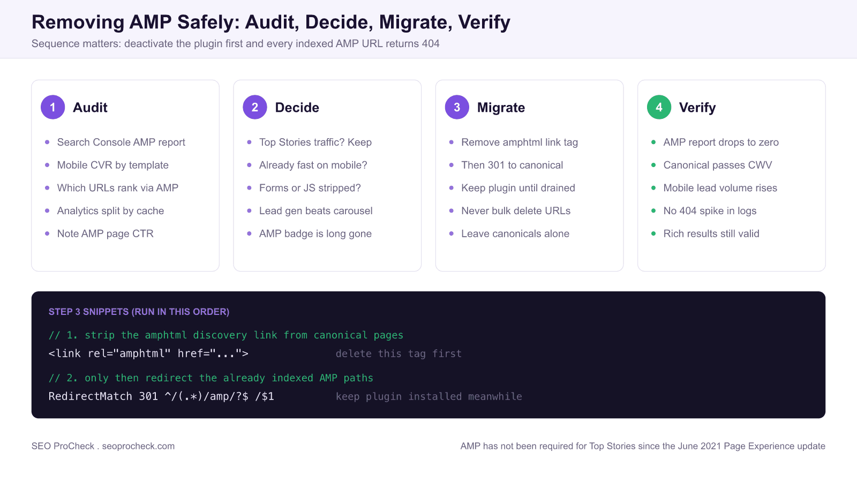This screenshot has width=857, height=482.
Task: Click 'AMP report drops to zero' bullet
Action: tap(720, 142)
